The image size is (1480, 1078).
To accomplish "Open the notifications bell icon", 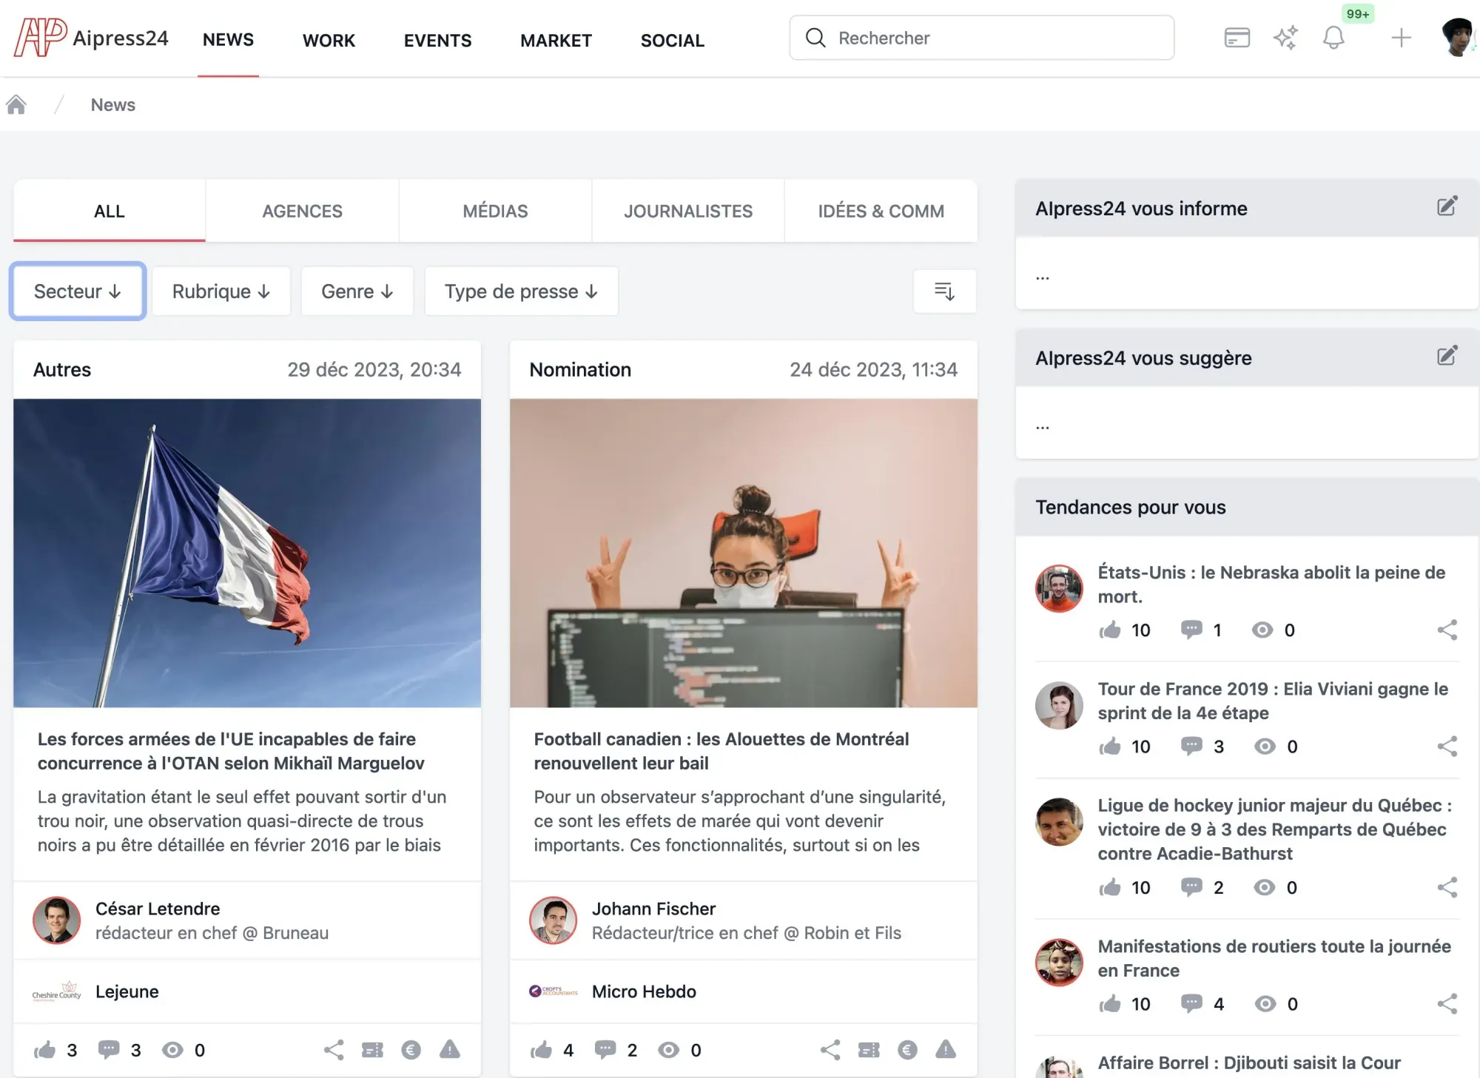I will pyautogui.click(x=1333, y=38).
